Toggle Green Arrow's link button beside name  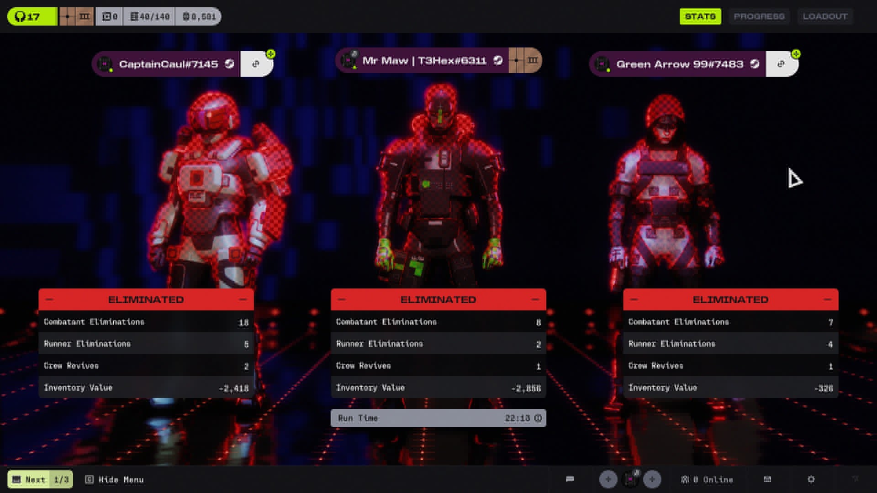[781, 64]
